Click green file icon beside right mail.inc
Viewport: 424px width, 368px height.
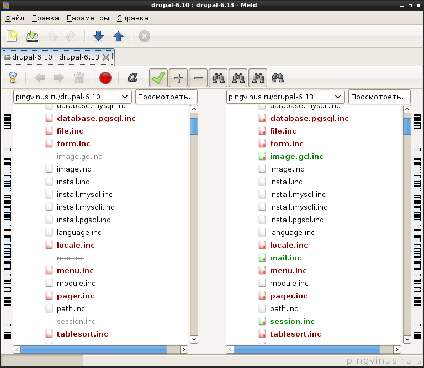click(x=262, y=258)
